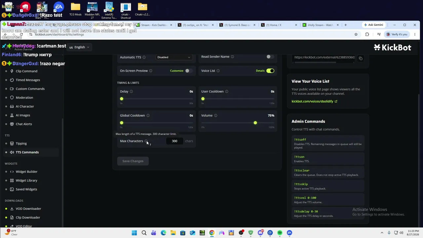Image resolution: width=423 pixels, height=238 pixels.
Task: Show hidden system tray icons
Action: [382, 233]
